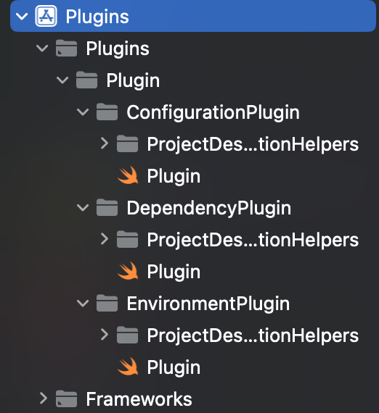
Task: Collapse the ConfigurationPlugin folder chevron
Action: tap(83, 112)
